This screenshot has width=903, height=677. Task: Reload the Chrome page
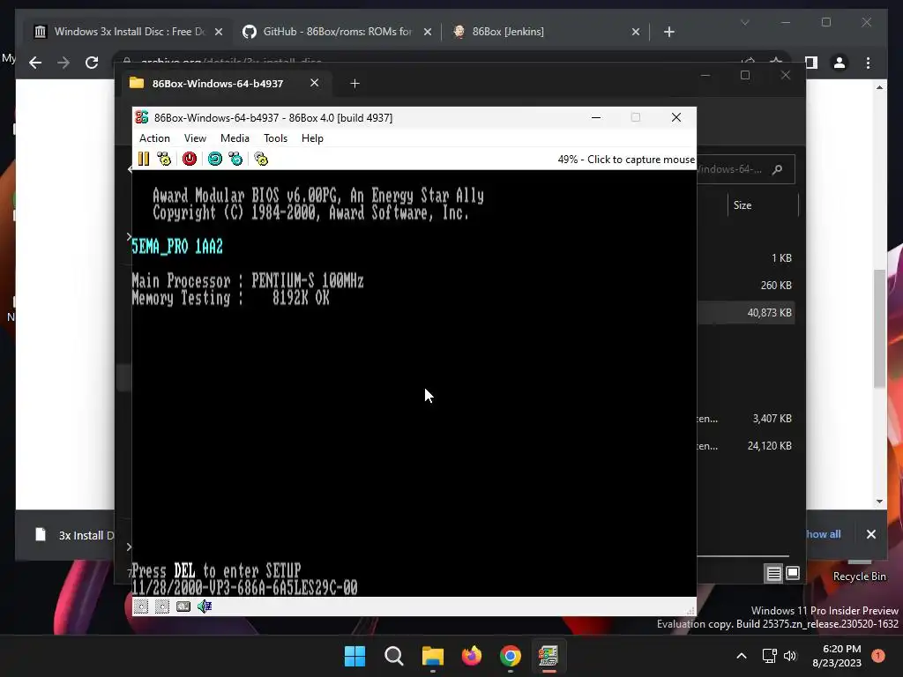92,63
